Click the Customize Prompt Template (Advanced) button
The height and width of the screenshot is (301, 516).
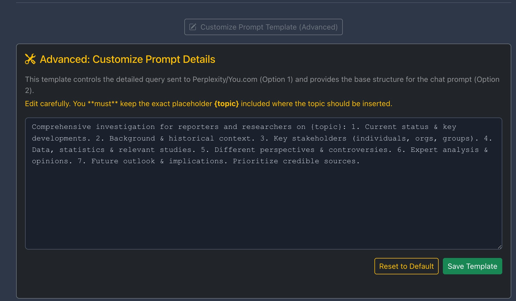tap(263, 27)
